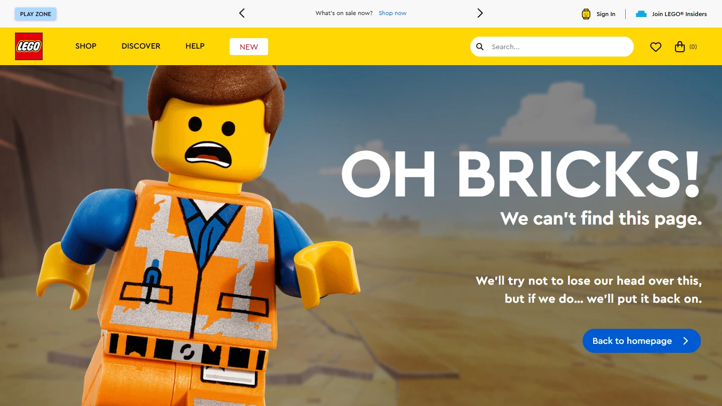Viewport: 722px width, 406px height.
Task: Follow the Shop now link
Action: click(393, 13)
